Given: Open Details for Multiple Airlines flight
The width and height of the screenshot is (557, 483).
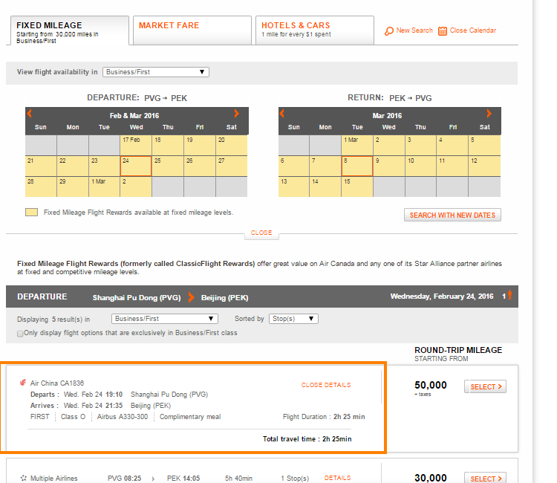Looking at the screenshot, I should (337, 478).
